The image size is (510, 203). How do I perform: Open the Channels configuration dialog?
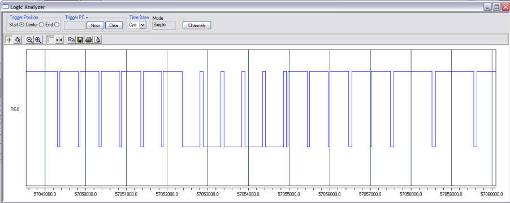[197, 25]
